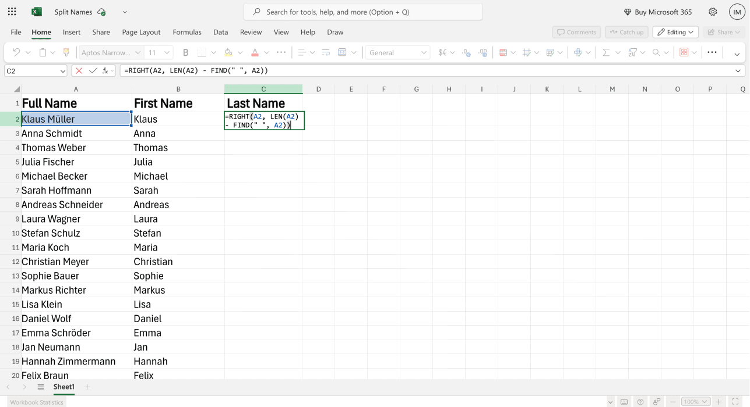The width and height of the screenshot is (750, 407).
Task: Open the Editing mode dropdown
Action: tap(675, 32)
